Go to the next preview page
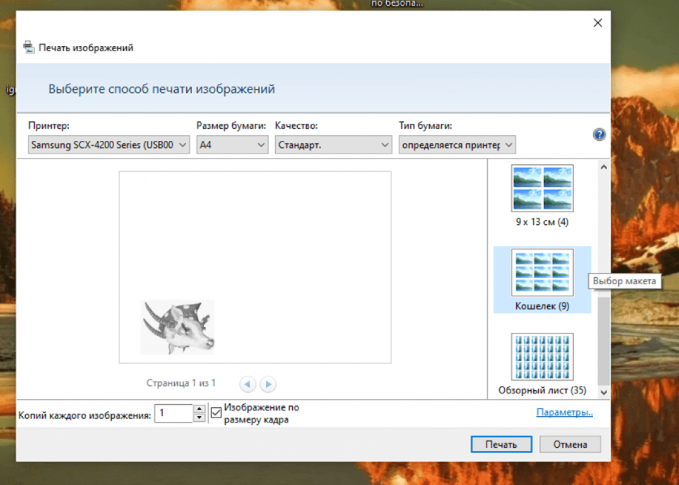The height and width of the screenshot is (485, 679). point(268,383)
